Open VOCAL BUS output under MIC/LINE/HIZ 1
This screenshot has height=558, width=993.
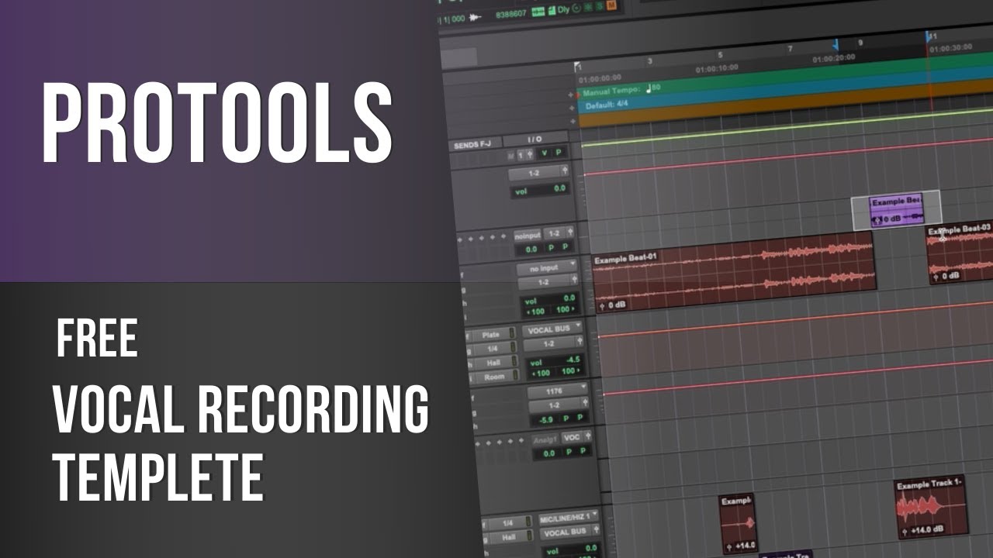click(570, 532)
